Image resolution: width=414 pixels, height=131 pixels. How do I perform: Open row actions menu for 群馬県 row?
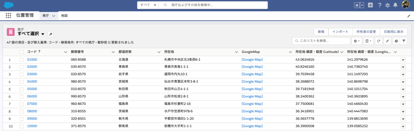403,126
